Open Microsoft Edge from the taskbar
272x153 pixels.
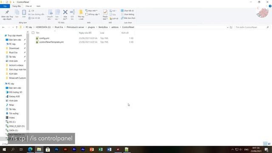coord(30,149)
